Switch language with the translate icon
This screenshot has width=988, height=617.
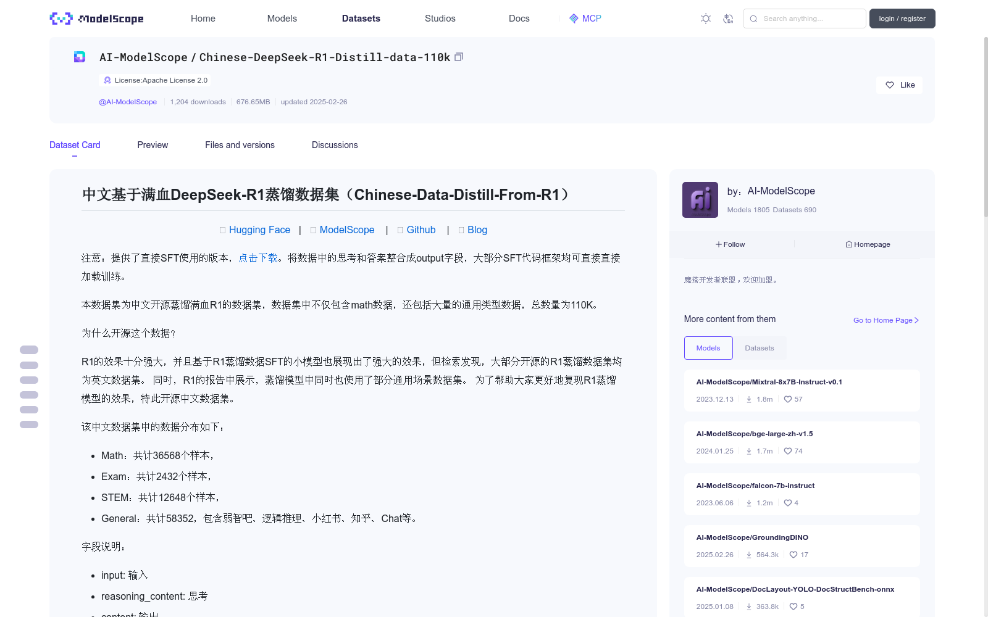pos(728,19)
